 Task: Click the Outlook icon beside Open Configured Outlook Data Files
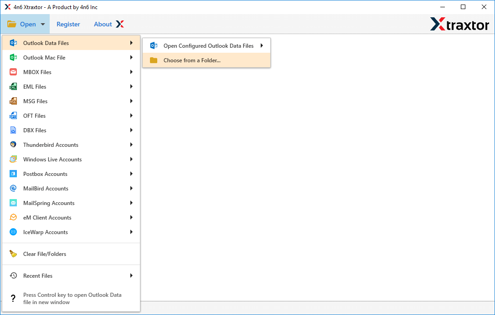pos(154,45)
